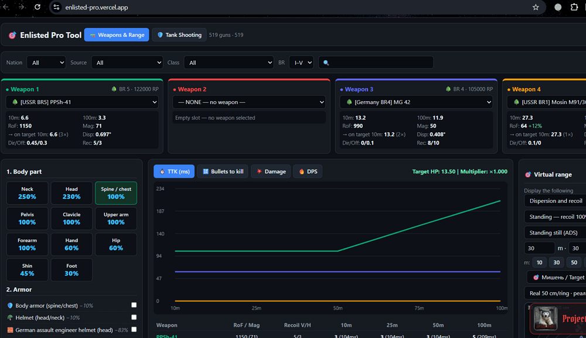This screenshot has height=338, width=586.
Task: Click the magnifier icon in the search box
Action: pos(326,63)
